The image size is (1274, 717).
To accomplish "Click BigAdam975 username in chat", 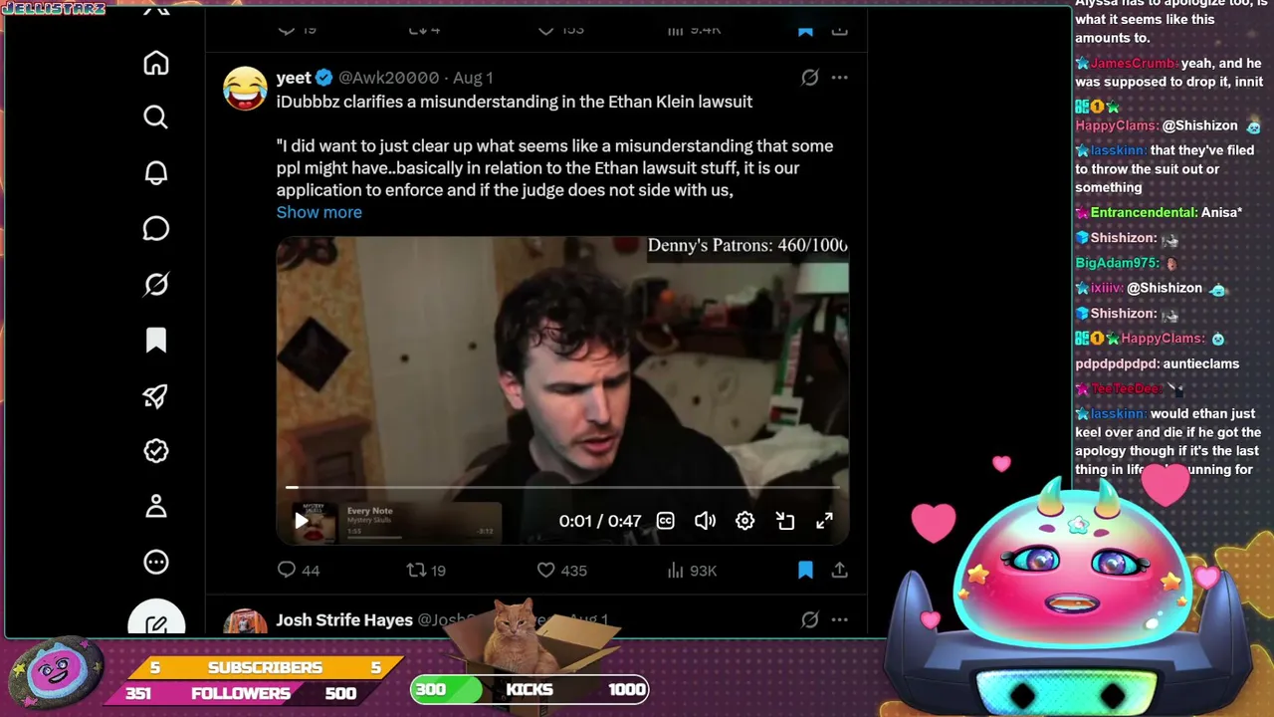I will (1118, 263).
